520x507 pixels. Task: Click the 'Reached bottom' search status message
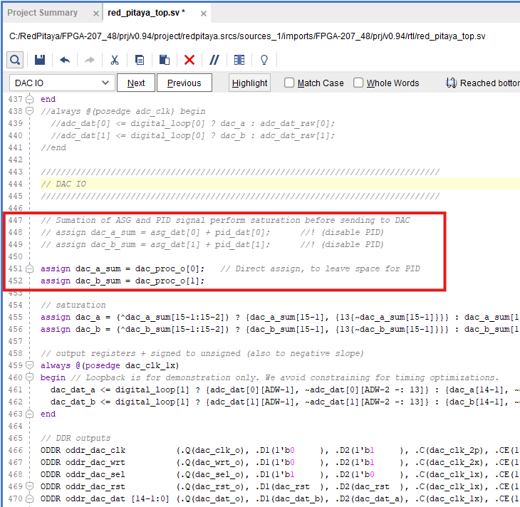[483, 83]
